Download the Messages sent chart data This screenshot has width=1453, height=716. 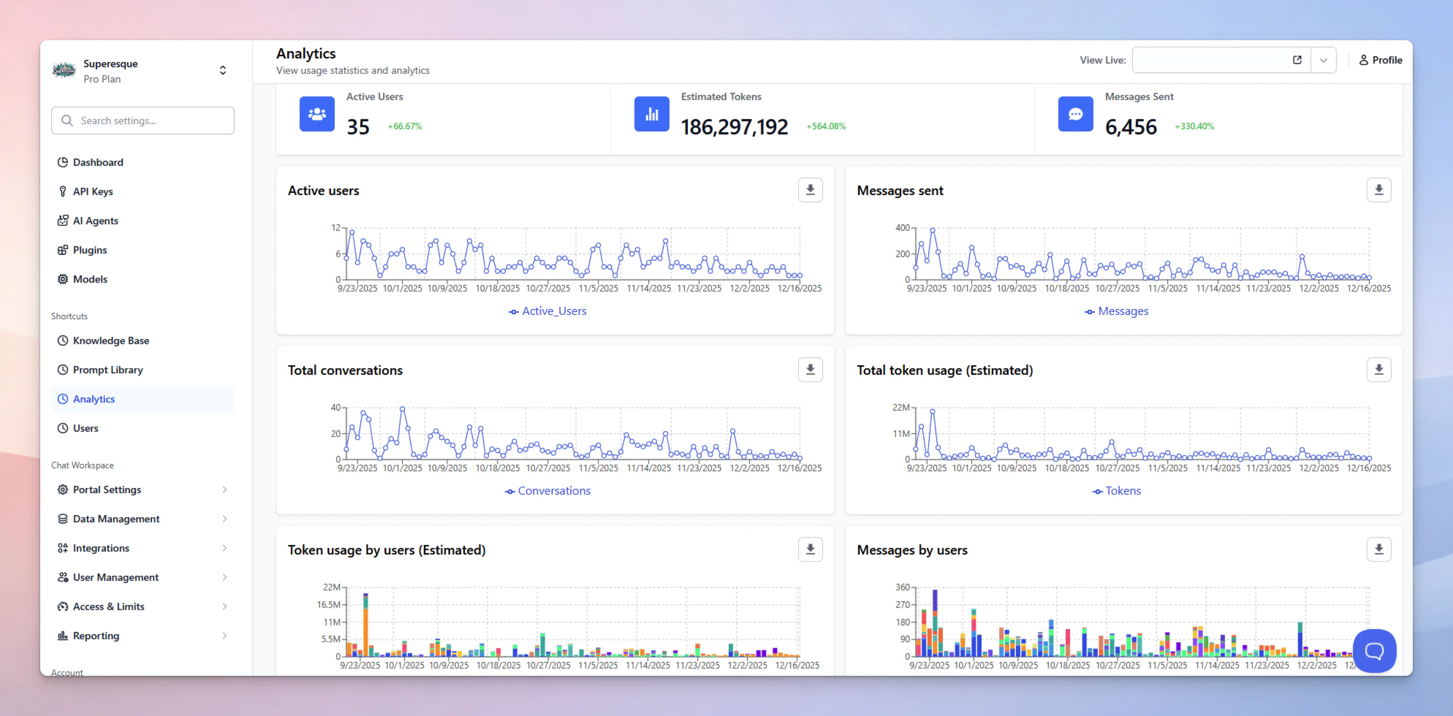1379,190
